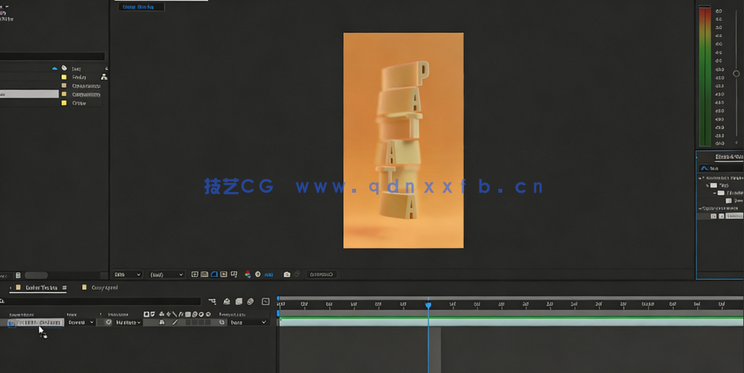Image resolution: width=744 pixels, height=373 pixels.
Task: Click the layer's parent pick whip icon
Action: tap(221, 322)
